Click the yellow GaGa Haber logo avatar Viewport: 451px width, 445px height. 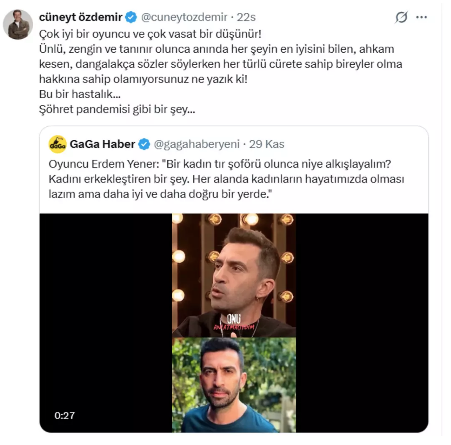[57, 144]
